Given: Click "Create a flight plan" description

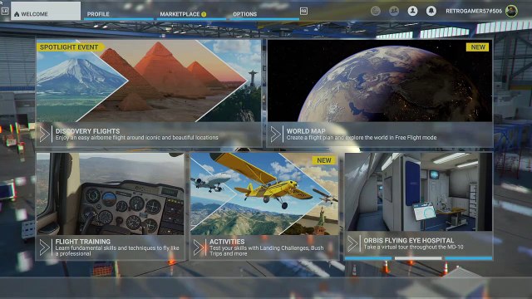Looking at the screenshot, I should tap(362, 138).
